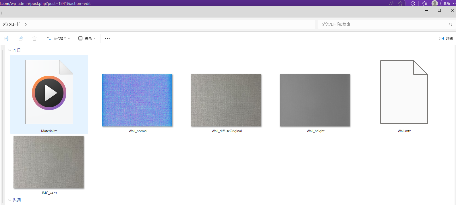This screenshot has width=456, height=205.
Task: Click the rename icon in the toolbar
Action: [7, 38]
